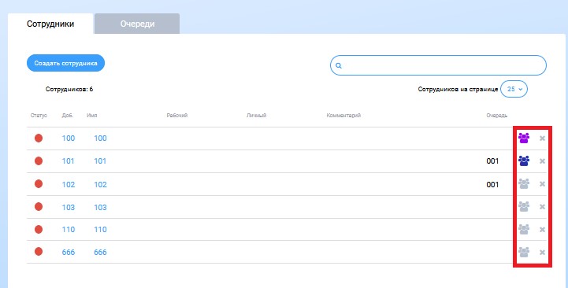Click the Создать сотрудника button
568x288 pixels.
(65, 63)
